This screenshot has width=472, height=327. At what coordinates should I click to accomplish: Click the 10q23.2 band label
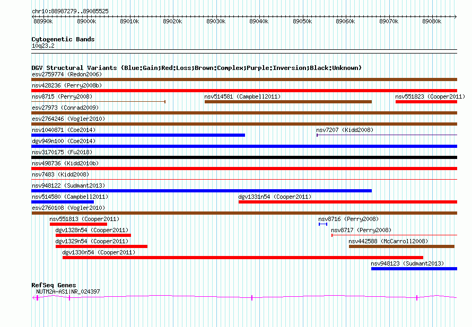click(43, 46)
